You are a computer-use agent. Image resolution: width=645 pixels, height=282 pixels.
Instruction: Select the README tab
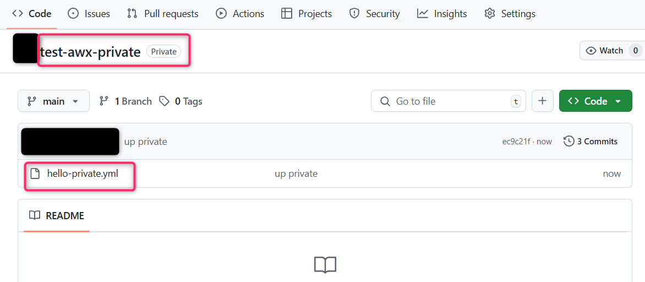coord(57,215)
